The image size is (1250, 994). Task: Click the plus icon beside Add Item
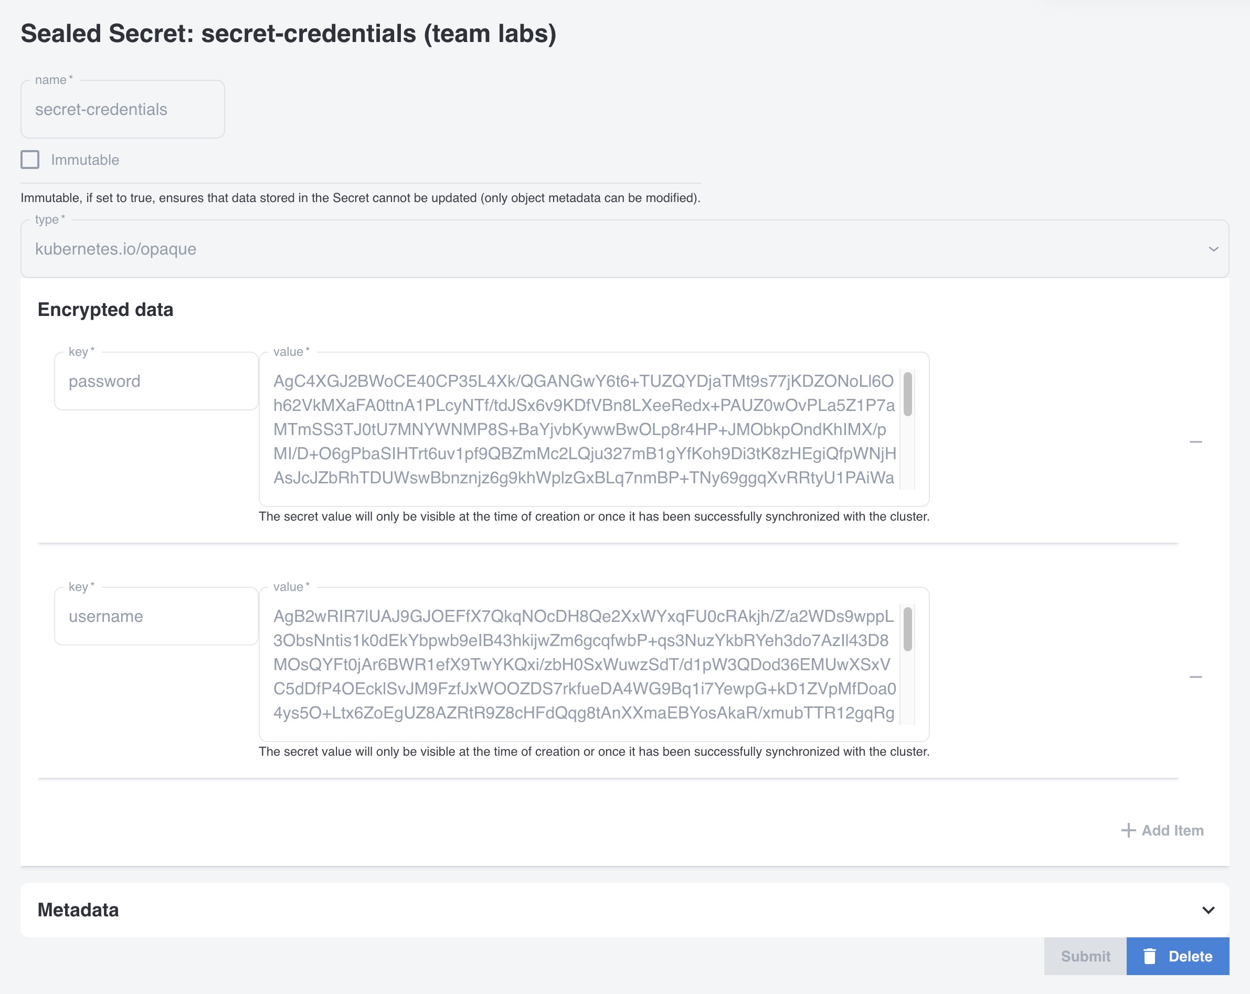1128,830
